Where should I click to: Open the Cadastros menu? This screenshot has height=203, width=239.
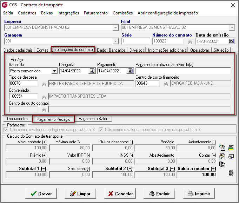pyautogui.click(x=27, y=13)
